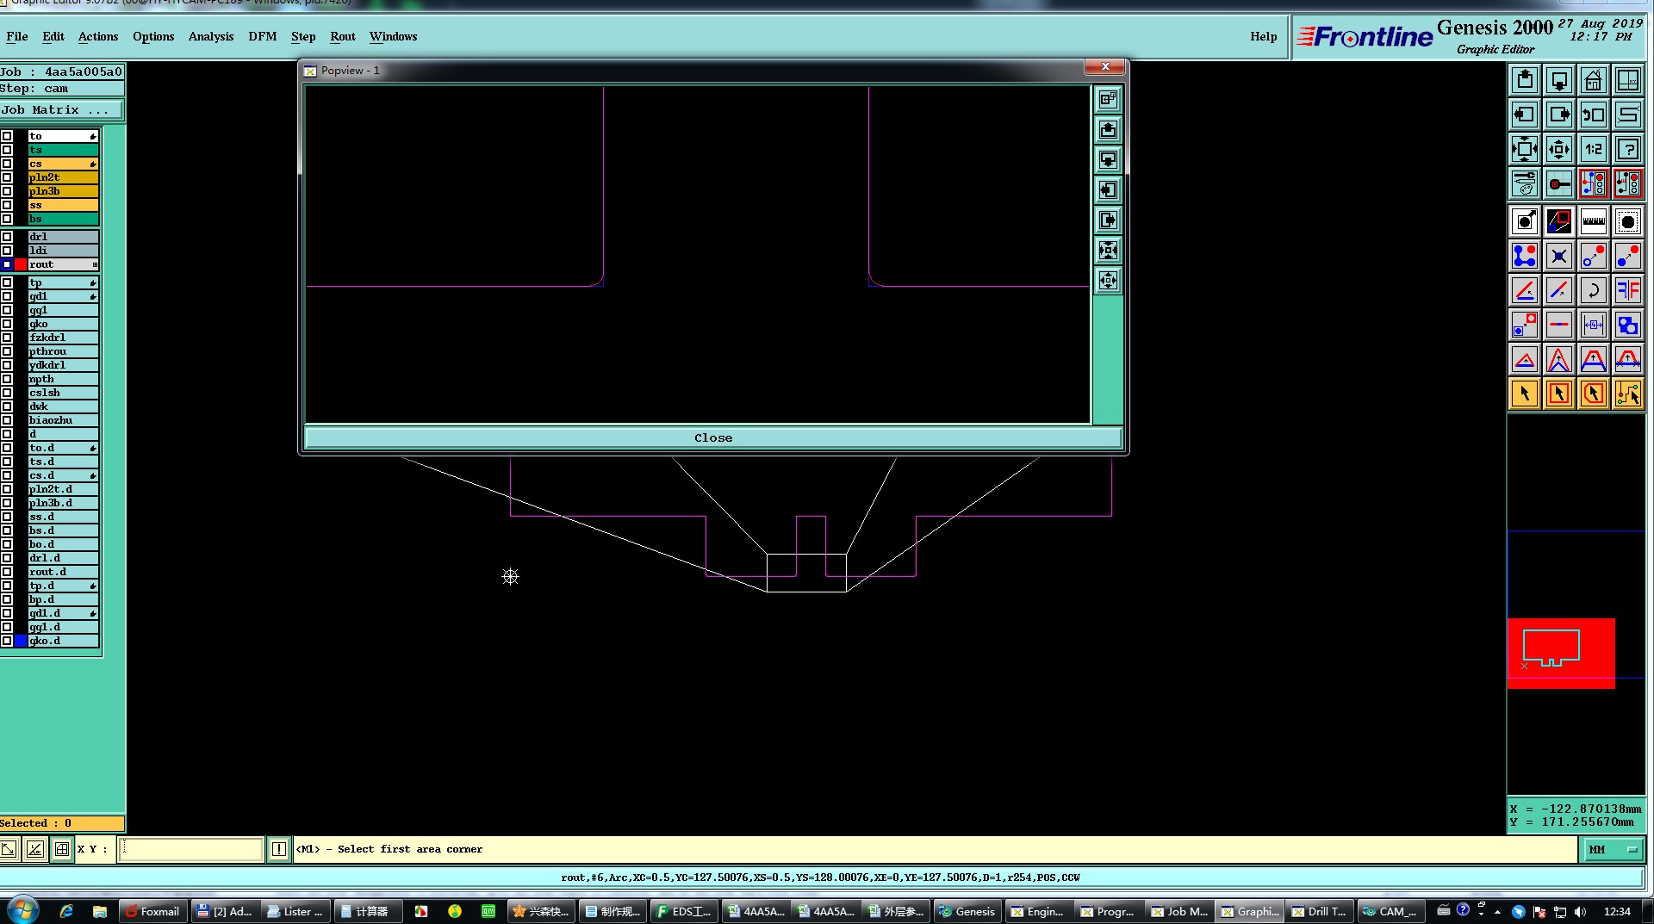Open the DFM menu
Viewport: 1654px width, 924px height.
tap(263, 36)
